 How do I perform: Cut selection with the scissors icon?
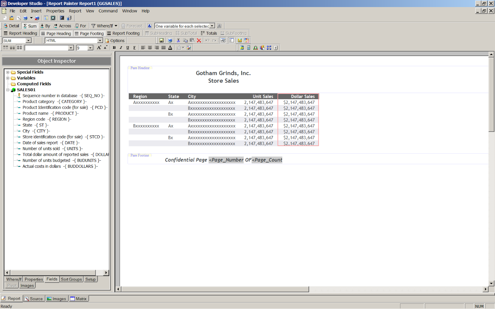point(178,40)
